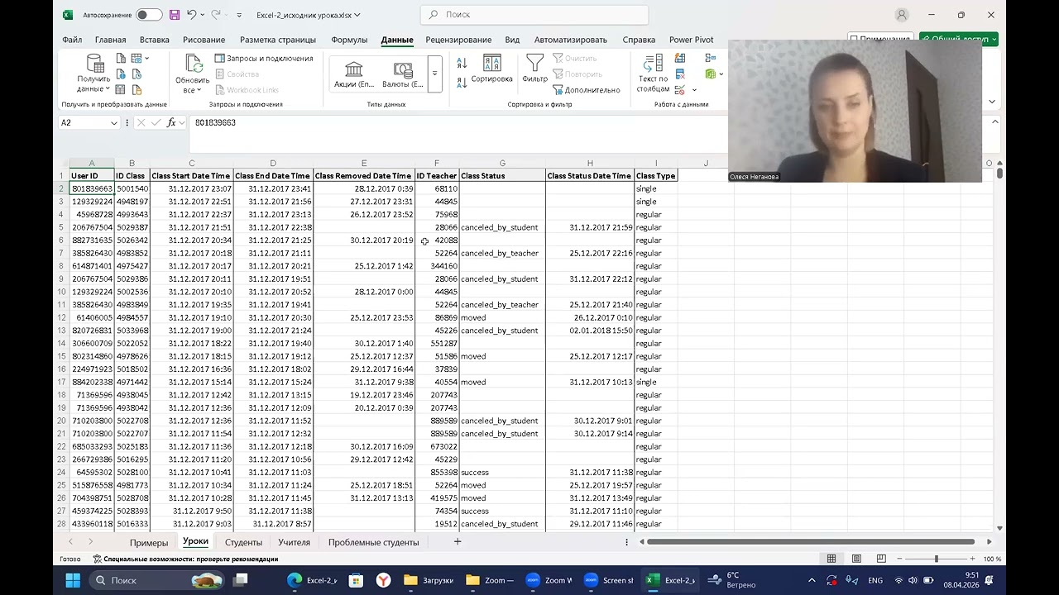The image size is (1059, 595).
Task: Switch to the Вставка tab
Action: tap(155, 40)
